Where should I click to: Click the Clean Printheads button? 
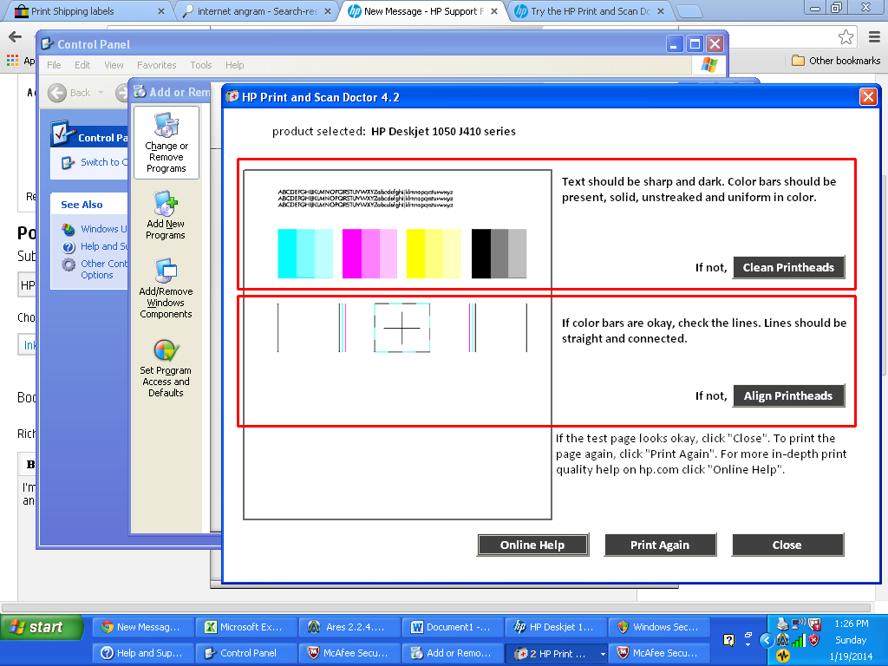click(x=788, y=267)
